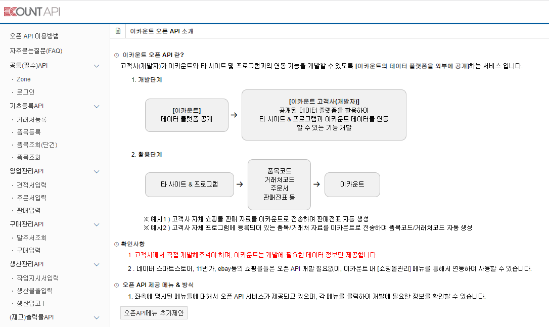
Task: Collapse the (재고)출력물API section chevron
Action: coord(97,317)
